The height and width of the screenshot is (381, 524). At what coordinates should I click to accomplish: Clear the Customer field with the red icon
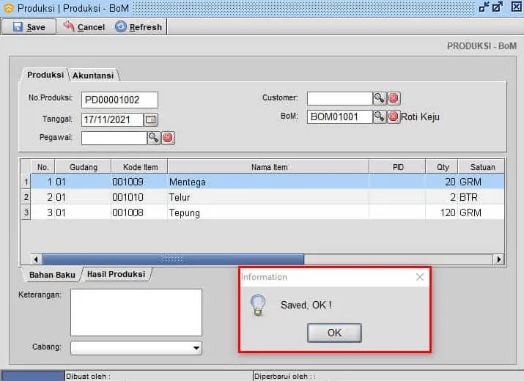(393, 98)
